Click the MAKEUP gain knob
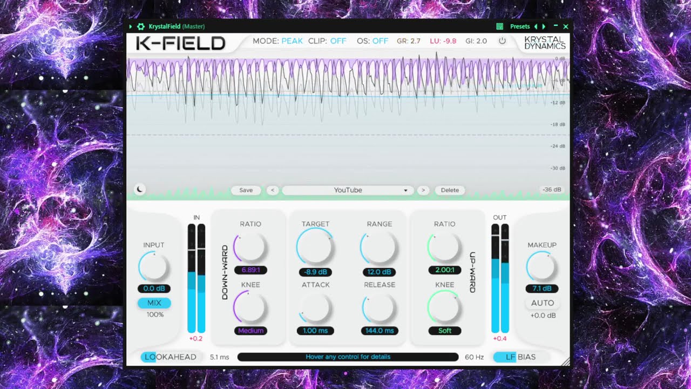The width and height of the screenshot is (691, 389). pyautogui.click(x=541, y=267)
